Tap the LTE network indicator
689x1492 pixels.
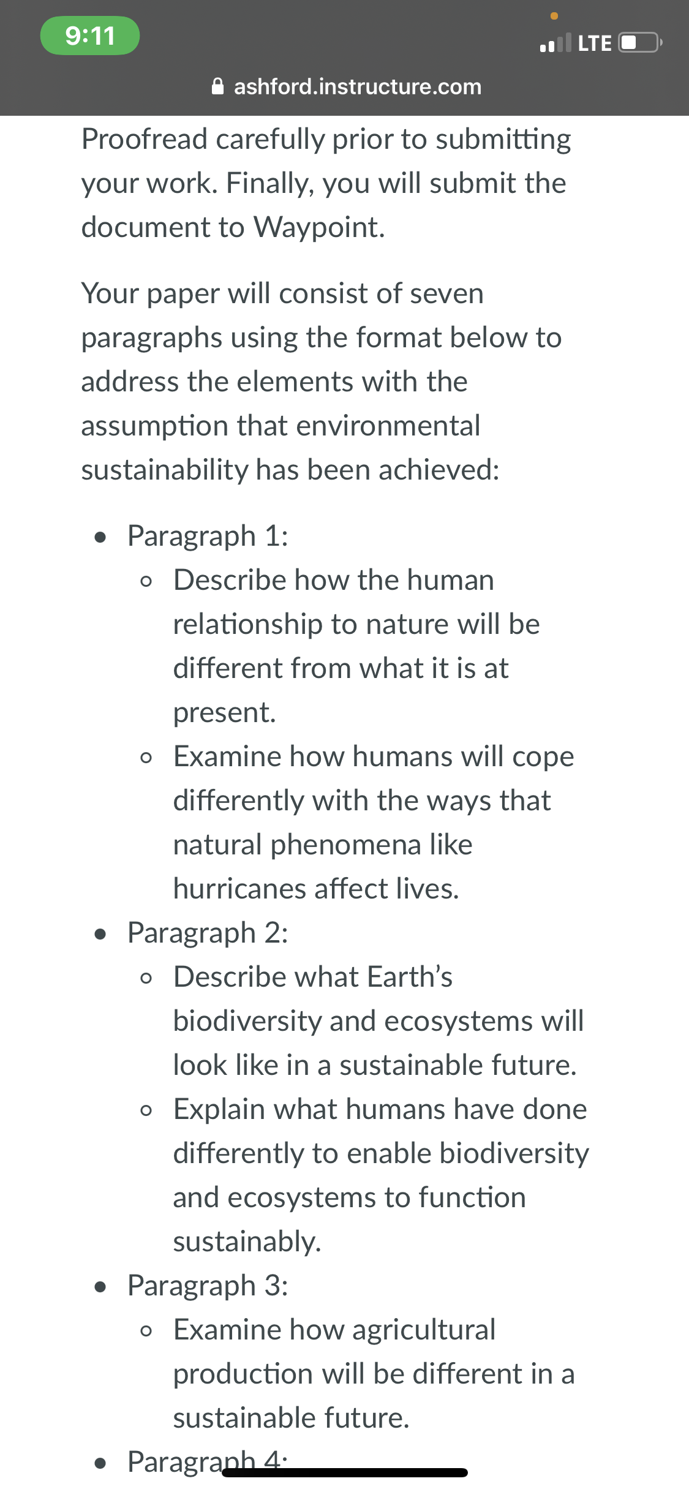[595, 43]
